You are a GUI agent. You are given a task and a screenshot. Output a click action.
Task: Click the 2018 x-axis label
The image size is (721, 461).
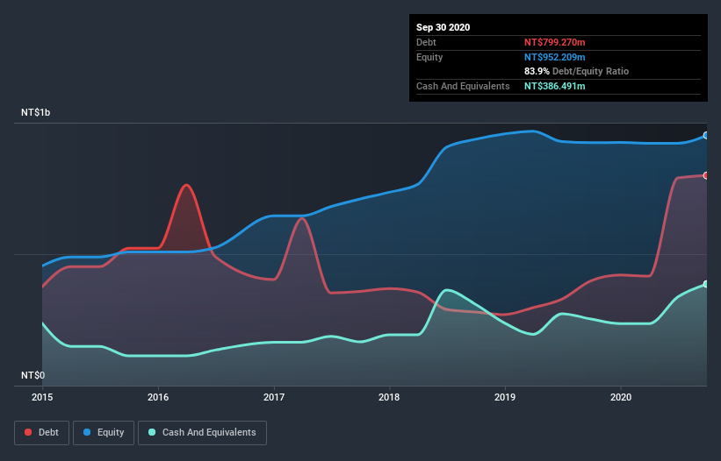coord(389,397)
